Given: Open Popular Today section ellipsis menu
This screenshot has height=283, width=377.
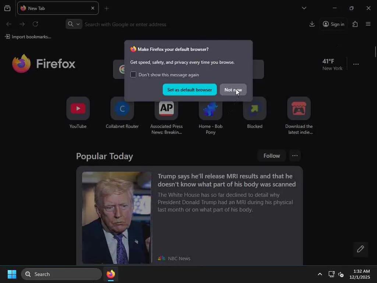Looking at the screenshot, I should pyautogui.click(x=295, y=156).
